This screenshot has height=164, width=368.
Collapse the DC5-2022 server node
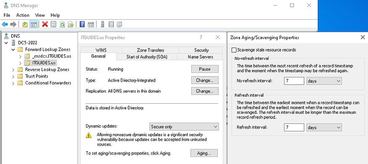[6, 43]
